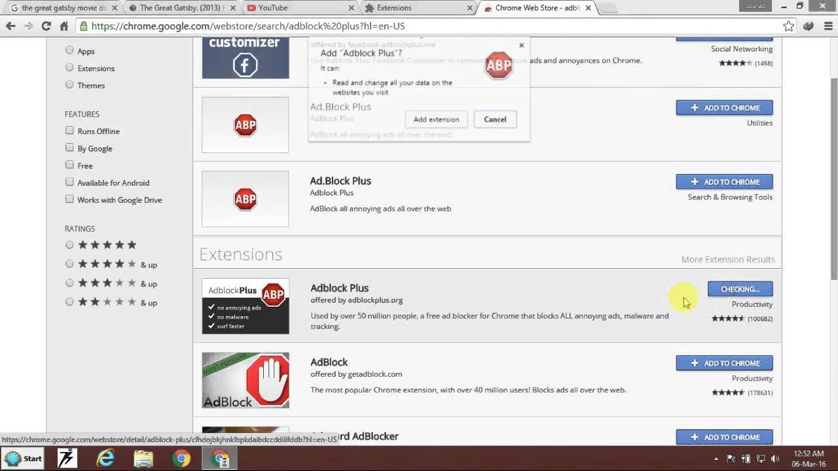This screenshot has width=838, height=471.
Task: Open the lightning-bolt app in the taskbar
Action: [66, 459]
